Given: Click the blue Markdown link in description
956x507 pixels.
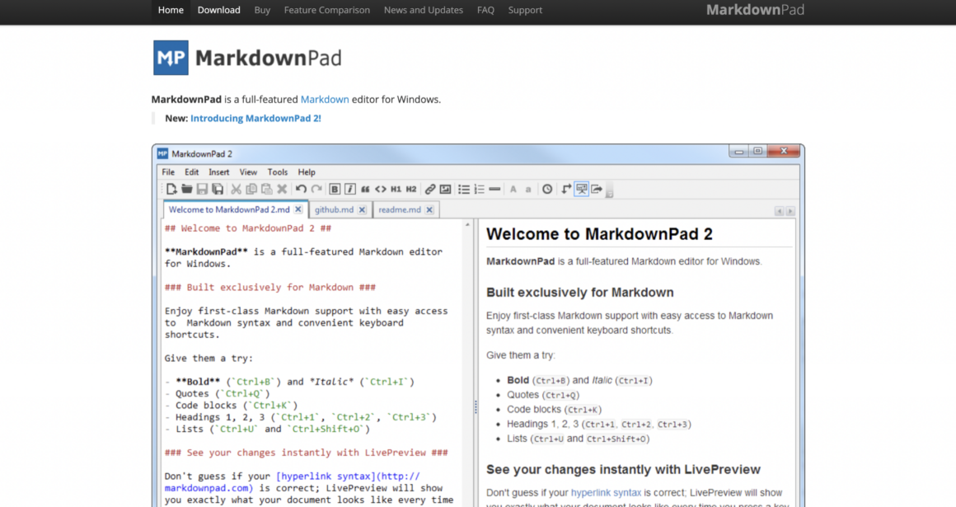Looking at the screenshot, I should (x=325, y=100).
